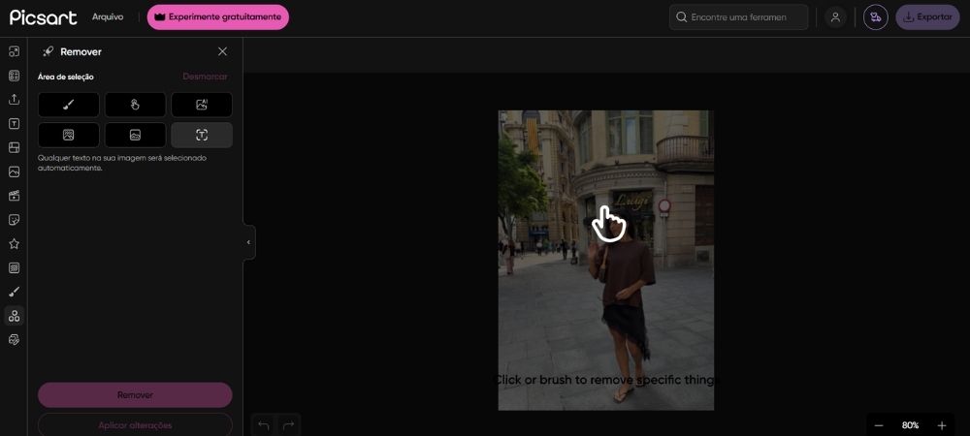Screen dimensions: 970x436
Task: Pick the text auto-selection tool
Action: [202, 136]
